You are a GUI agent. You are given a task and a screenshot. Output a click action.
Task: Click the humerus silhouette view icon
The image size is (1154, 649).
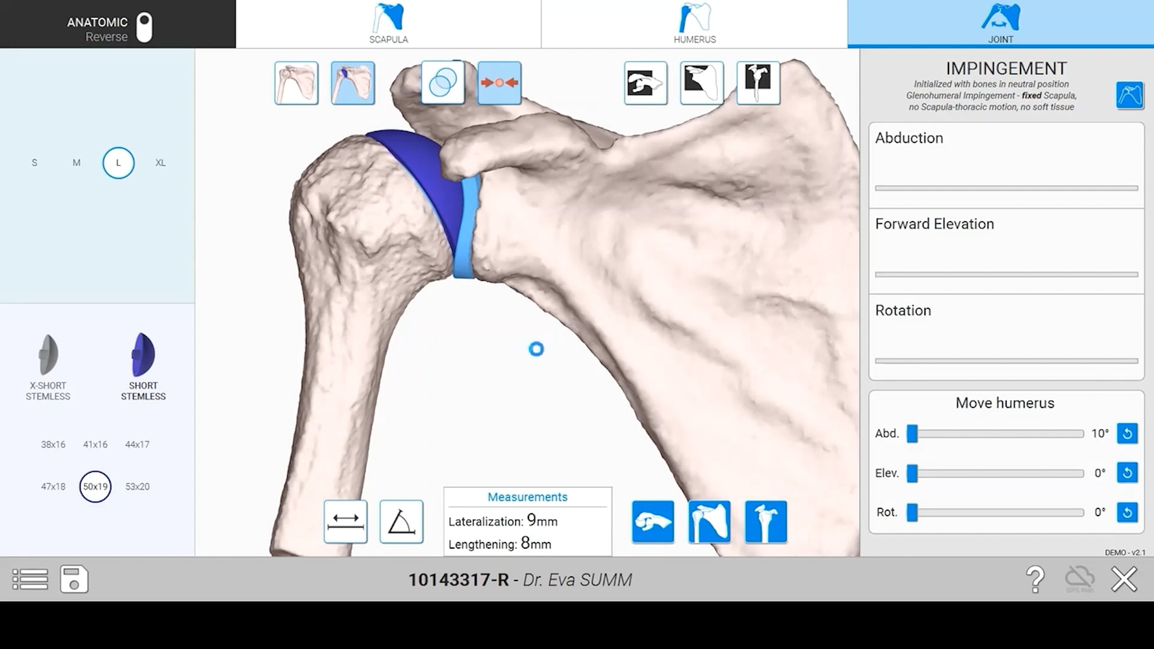click(x=758, y=82)
